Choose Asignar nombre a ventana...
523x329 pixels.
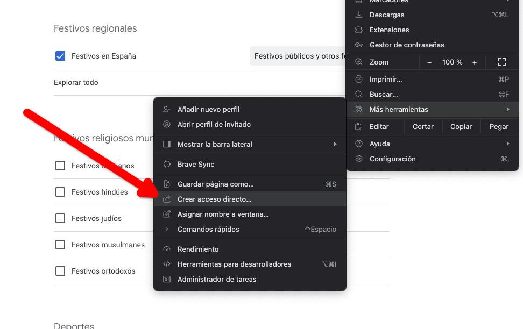250,214
